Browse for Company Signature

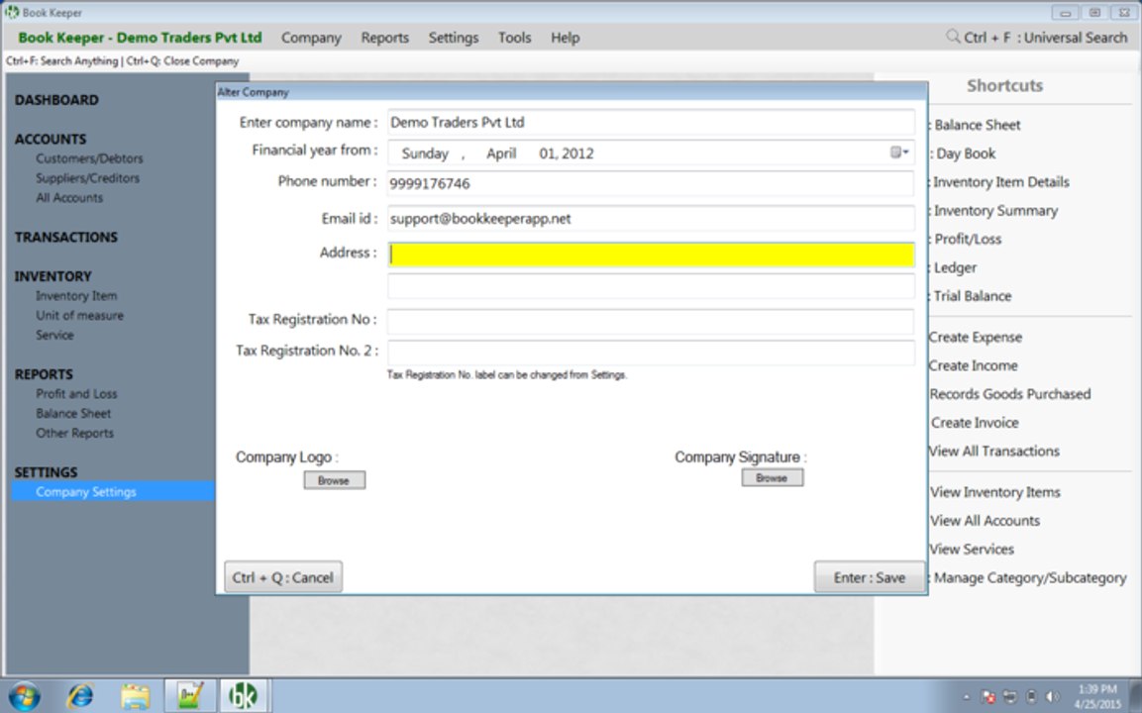[x=772, y=477]
